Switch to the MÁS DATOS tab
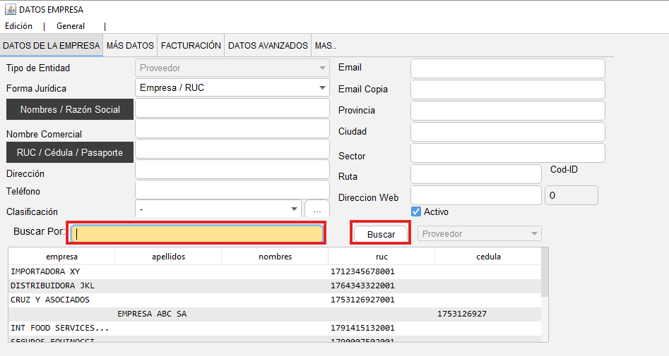The height and width of the screenshot is (356, 669). click(x=130, y=45)
